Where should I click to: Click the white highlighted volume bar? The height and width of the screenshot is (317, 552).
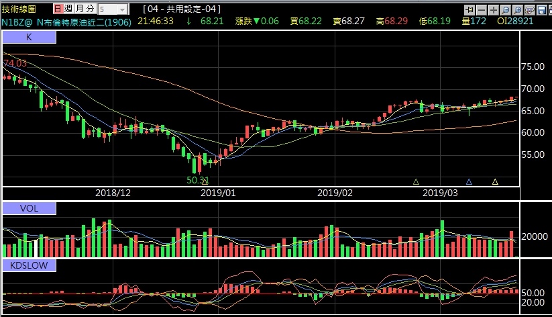pos(36,248)
